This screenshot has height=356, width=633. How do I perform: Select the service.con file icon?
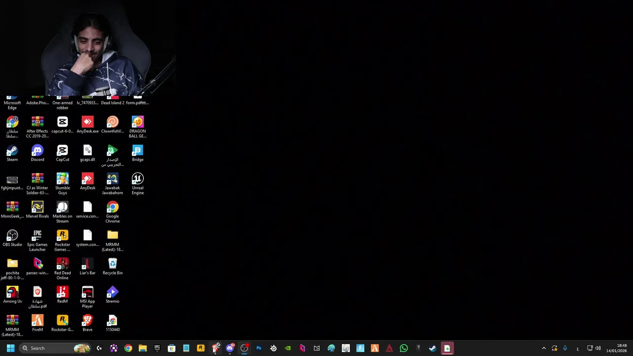(88, 210)
